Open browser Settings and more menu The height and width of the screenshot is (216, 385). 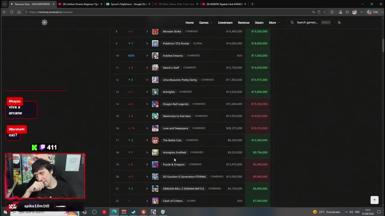click(x=362, y=12)
